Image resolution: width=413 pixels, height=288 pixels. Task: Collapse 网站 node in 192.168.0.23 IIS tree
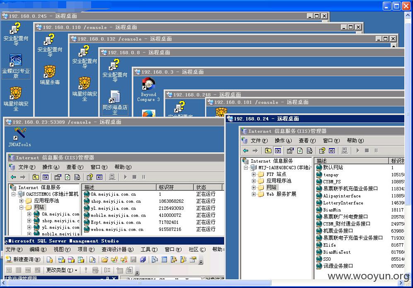tap(22, 208)
